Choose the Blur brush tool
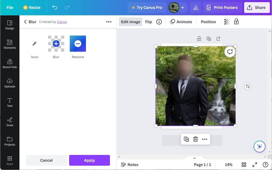 point(56,44)
